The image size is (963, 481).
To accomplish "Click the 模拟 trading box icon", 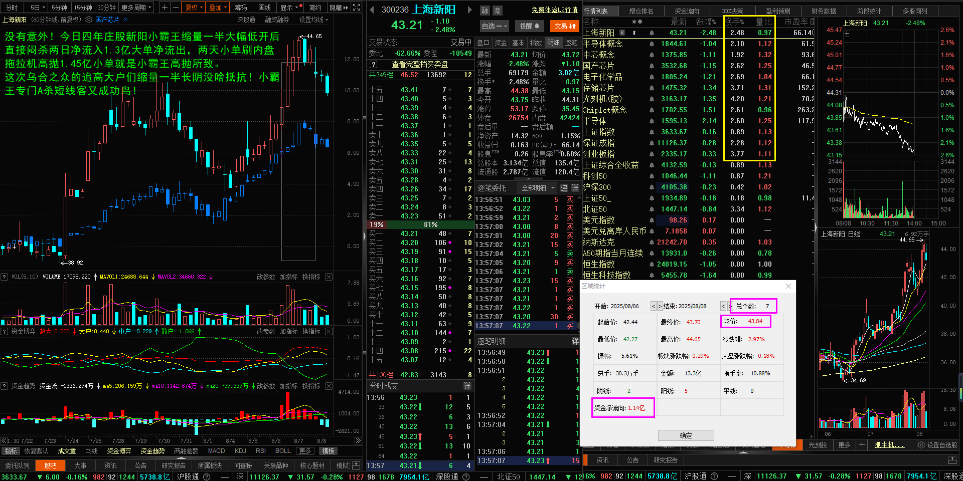I will point(356,465).
